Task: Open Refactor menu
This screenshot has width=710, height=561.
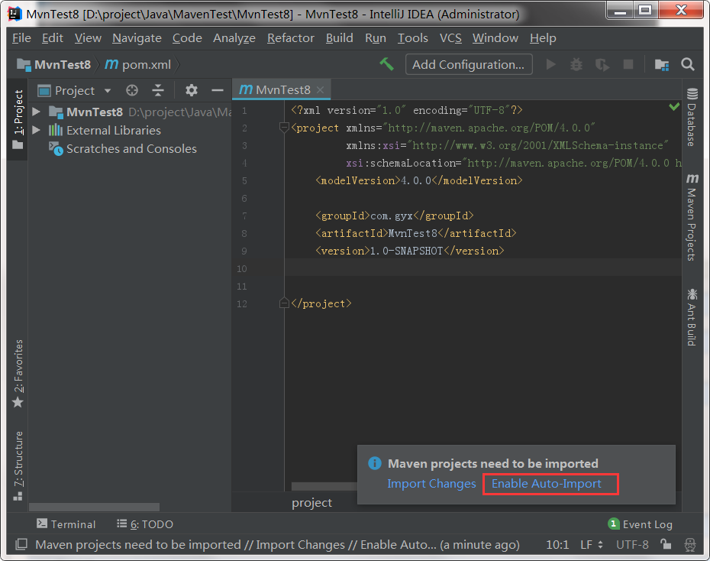Action: [x=291, y=38]
